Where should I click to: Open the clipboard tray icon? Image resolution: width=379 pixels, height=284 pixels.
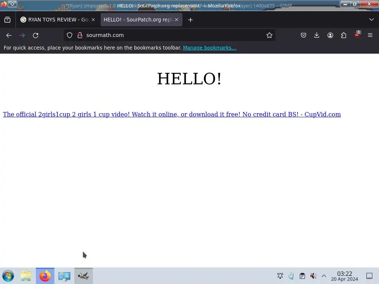click(x=302, y=276)
